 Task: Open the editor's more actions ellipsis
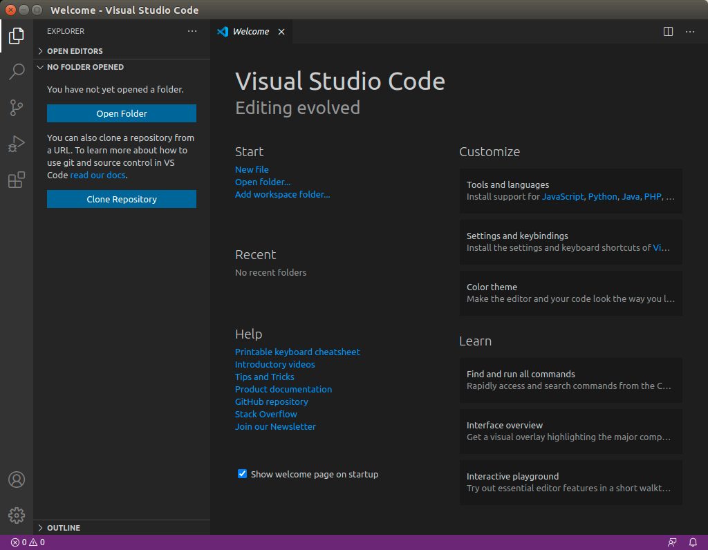coord(690,32)
